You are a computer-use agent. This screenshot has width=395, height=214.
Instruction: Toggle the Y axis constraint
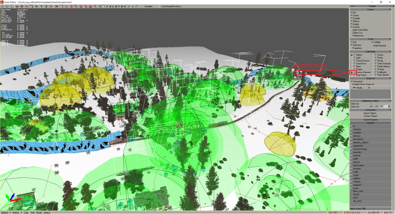tap(41, 6)
